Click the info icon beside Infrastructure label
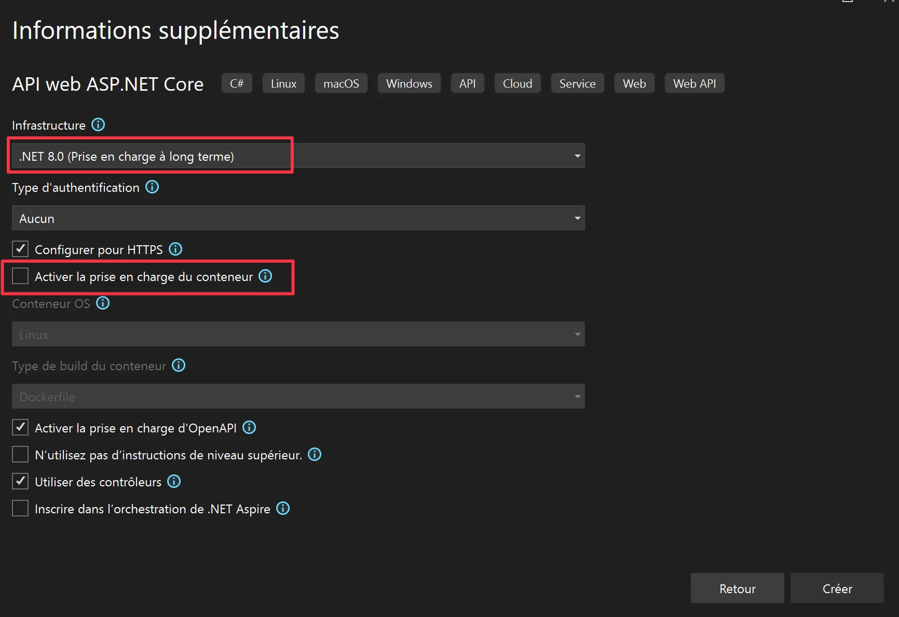The height and width of the screenshot is (617, 899). (x=98, y=125)
